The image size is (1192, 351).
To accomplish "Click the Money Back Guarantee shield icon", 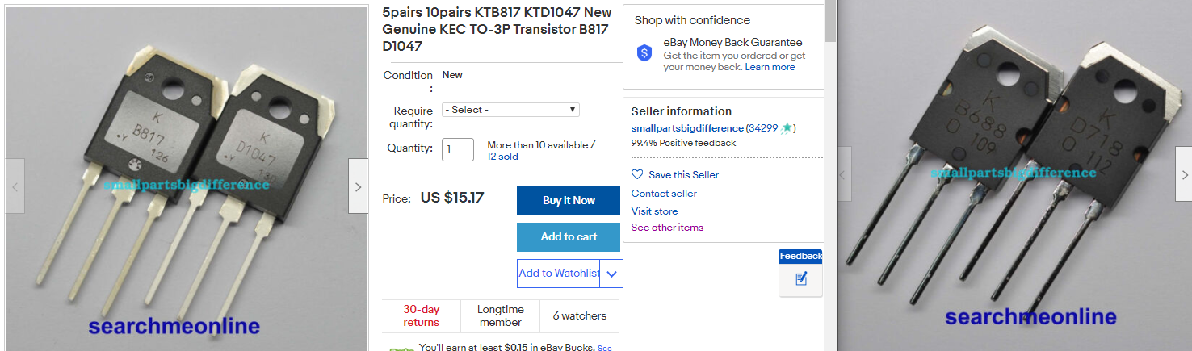I will [644, 53].
